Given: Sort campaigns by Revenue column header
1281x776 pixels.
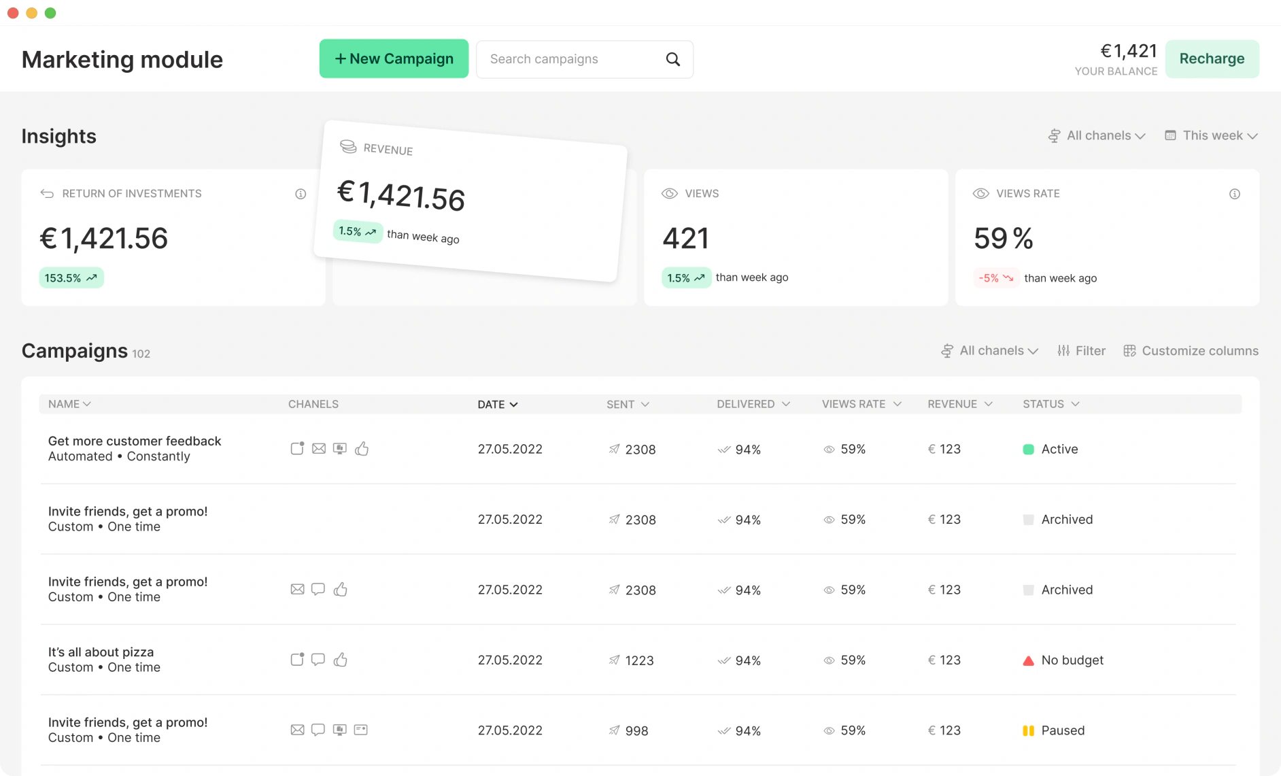Looking at the screenshot, I should pos(959,404).
